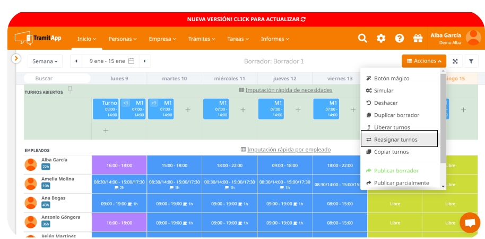Toggle fullscreen with the expand arrows icon
The height and width of the screenshot is (239, 485).
pyautogui.click(x=455, y=61)
